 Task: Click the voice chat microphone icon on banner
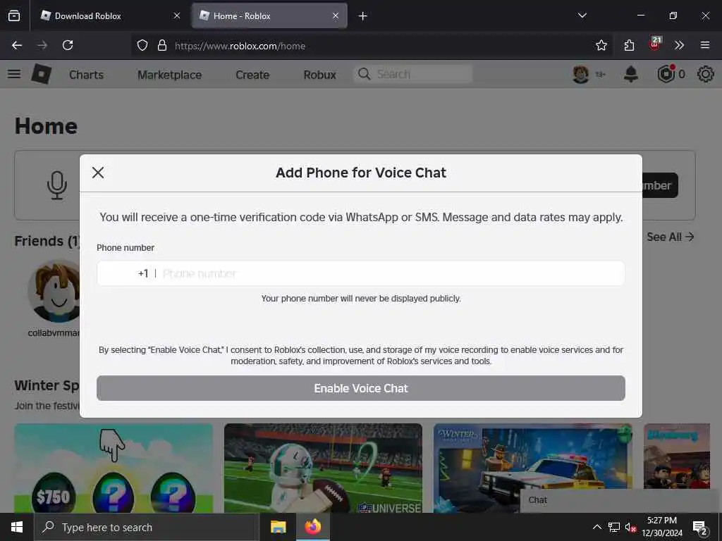[x=56, y=185]
